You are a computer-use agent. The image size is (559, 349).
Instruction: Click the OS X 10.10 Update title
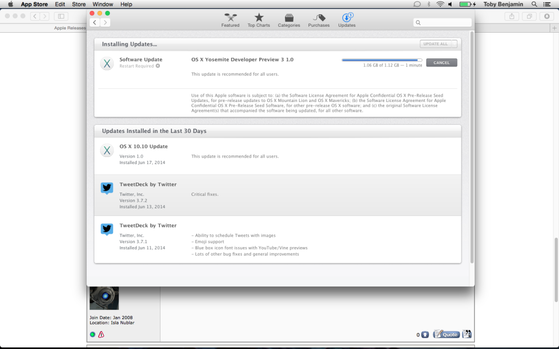click(144, 146)
